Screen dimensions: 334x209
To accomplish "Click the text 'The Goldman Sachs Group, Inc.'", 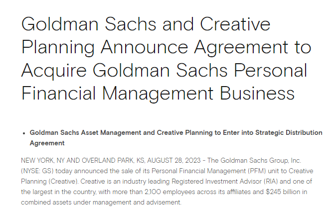I will [x=254, y=161].
